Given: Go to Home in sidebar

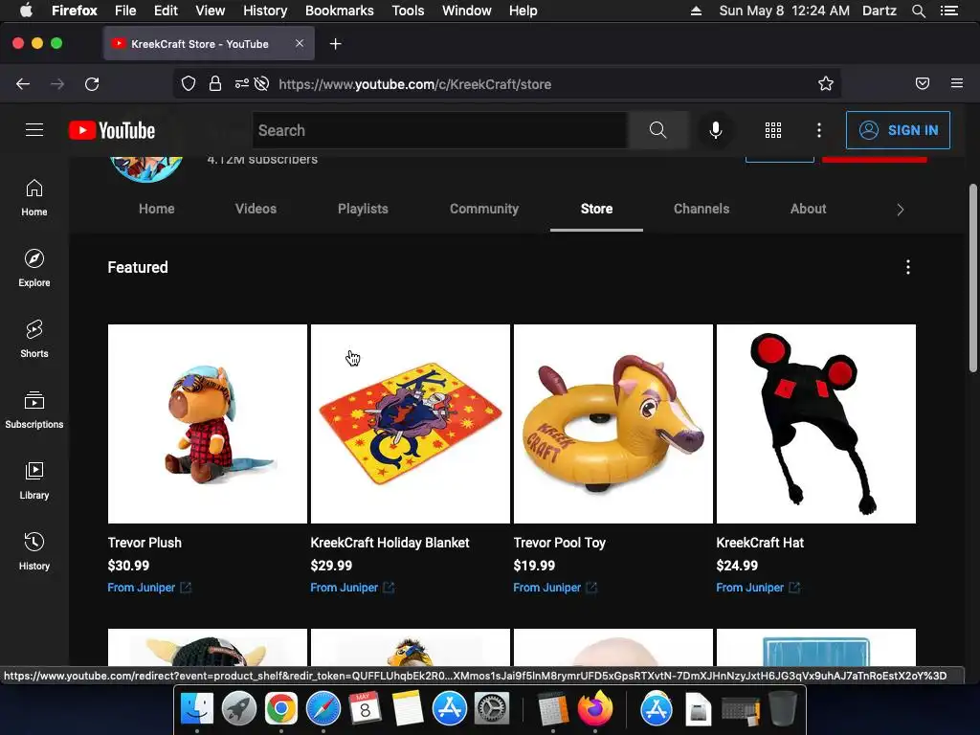Looking at the screenshot, I should 34,197.
